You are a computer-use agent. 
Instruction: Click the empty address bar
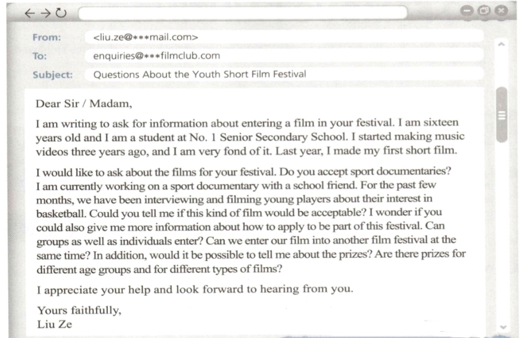coord(242,13)
